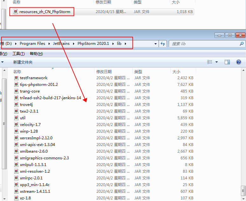
Task: Click the 搜索 lib search field
Action: coord(203,44)
